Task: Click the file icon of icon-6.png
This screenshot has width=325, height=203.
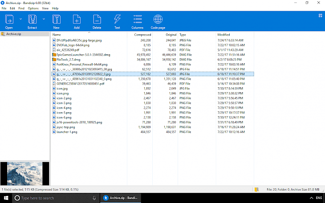Action: click(54, 118)
